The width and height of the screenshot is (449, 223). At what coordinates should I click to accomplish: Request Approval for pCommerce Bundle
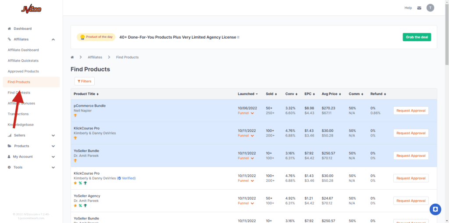(x=411, y=111)
